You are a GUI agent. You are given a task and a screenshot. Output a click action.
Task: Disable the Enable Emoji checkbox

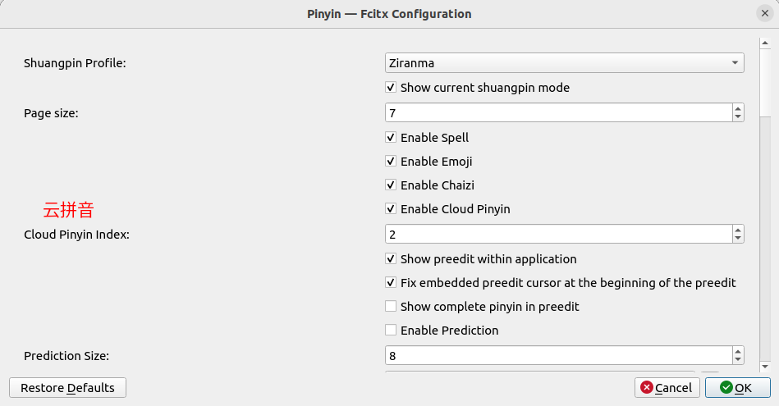tap(391, 162)
